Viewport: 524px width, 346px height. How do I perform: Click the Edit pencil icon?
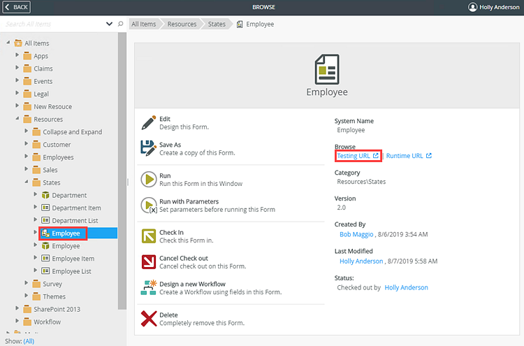148,123
